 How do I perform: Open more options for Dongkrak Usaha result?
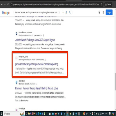[x=46, y=60]
